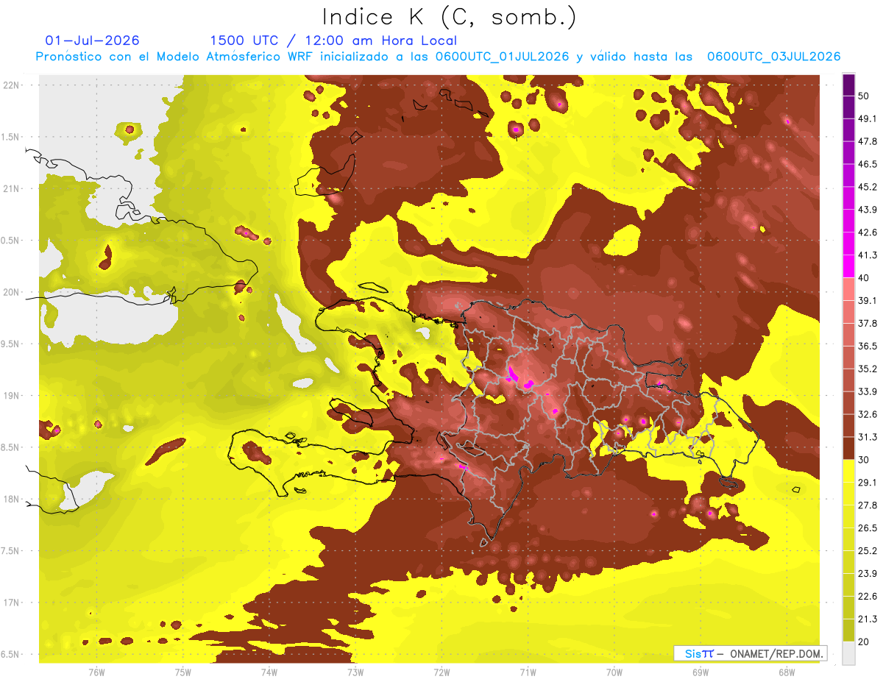The width and height of the screenshot is (883, 682).
Task: Click the "71W" longitude label
Action: coord(528,672)
